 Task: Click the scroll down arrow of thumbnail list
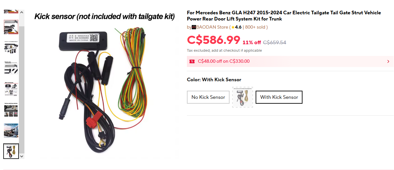tap(22, 156)
